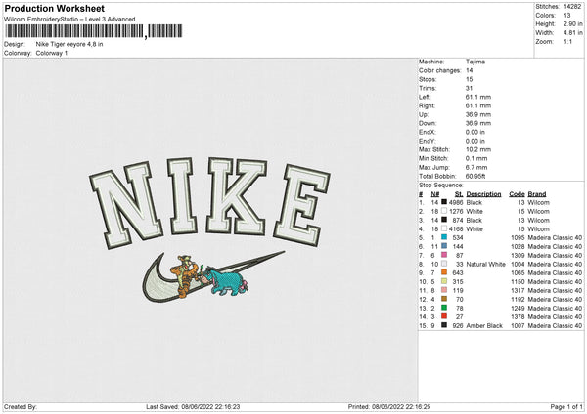Click the Total Bobbin value '60.95ft'
This screenshot has width=587, height=414.
tap(475, 176)
